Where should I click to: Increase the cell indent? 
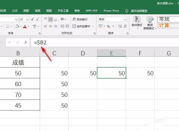coord(67,26)
